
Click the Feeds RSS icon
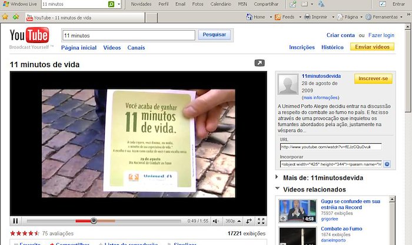click(278, 17)
